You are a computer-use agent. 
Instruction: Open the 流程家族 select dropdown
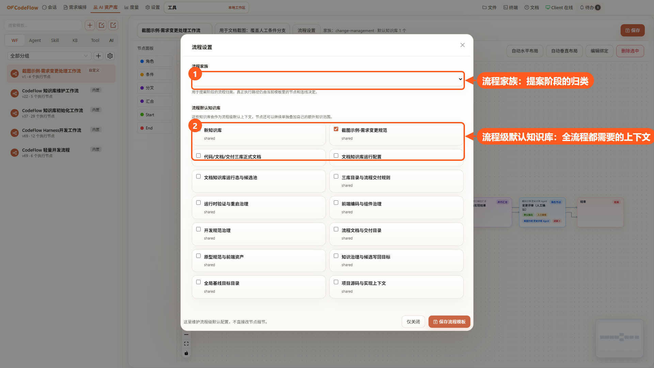pos(328,79)
